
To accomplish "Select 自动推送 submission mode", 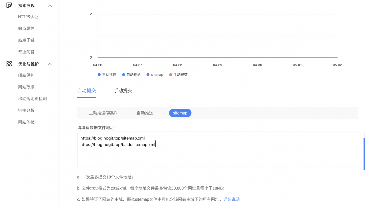I will click(145, 113).
